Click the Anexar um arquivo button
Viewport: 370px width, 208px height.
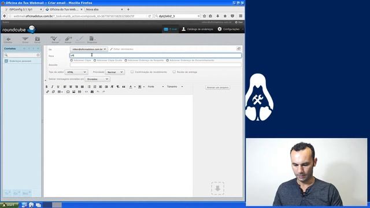click(x=217, y=87)
